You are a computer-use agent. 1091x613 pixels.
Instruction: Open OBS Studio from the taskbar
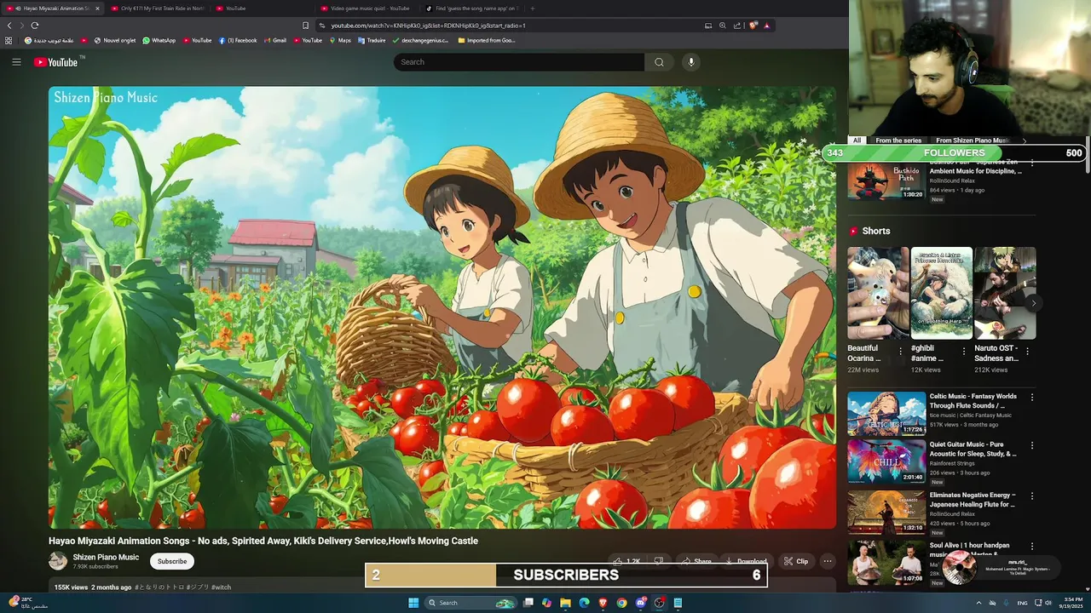point(659,603)
